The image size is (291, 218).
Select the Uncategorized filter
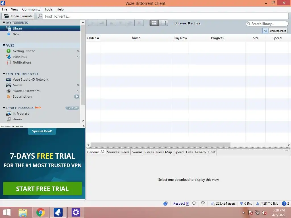(x=278, y=31)
